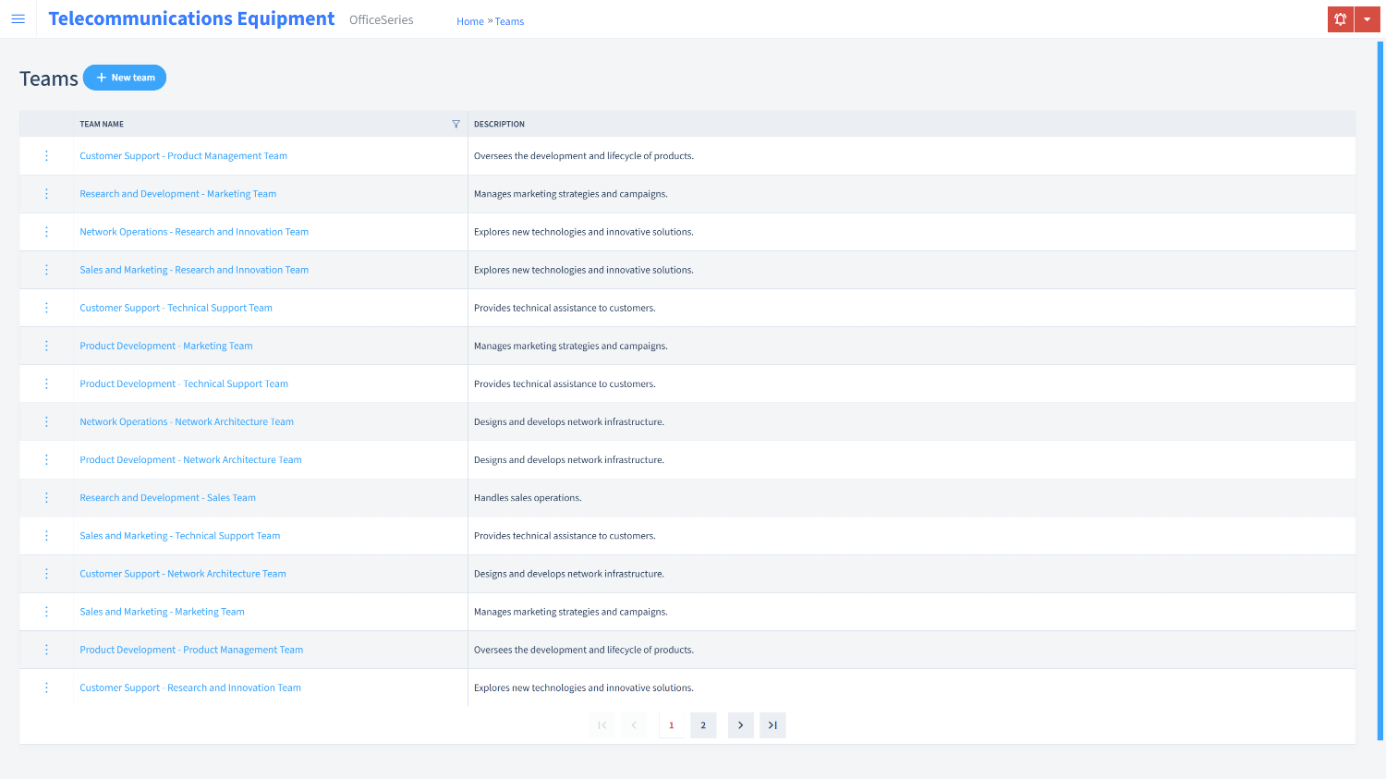The image size is (1386, 779).
Task: Sort by the Description column header
Action: 499,124
